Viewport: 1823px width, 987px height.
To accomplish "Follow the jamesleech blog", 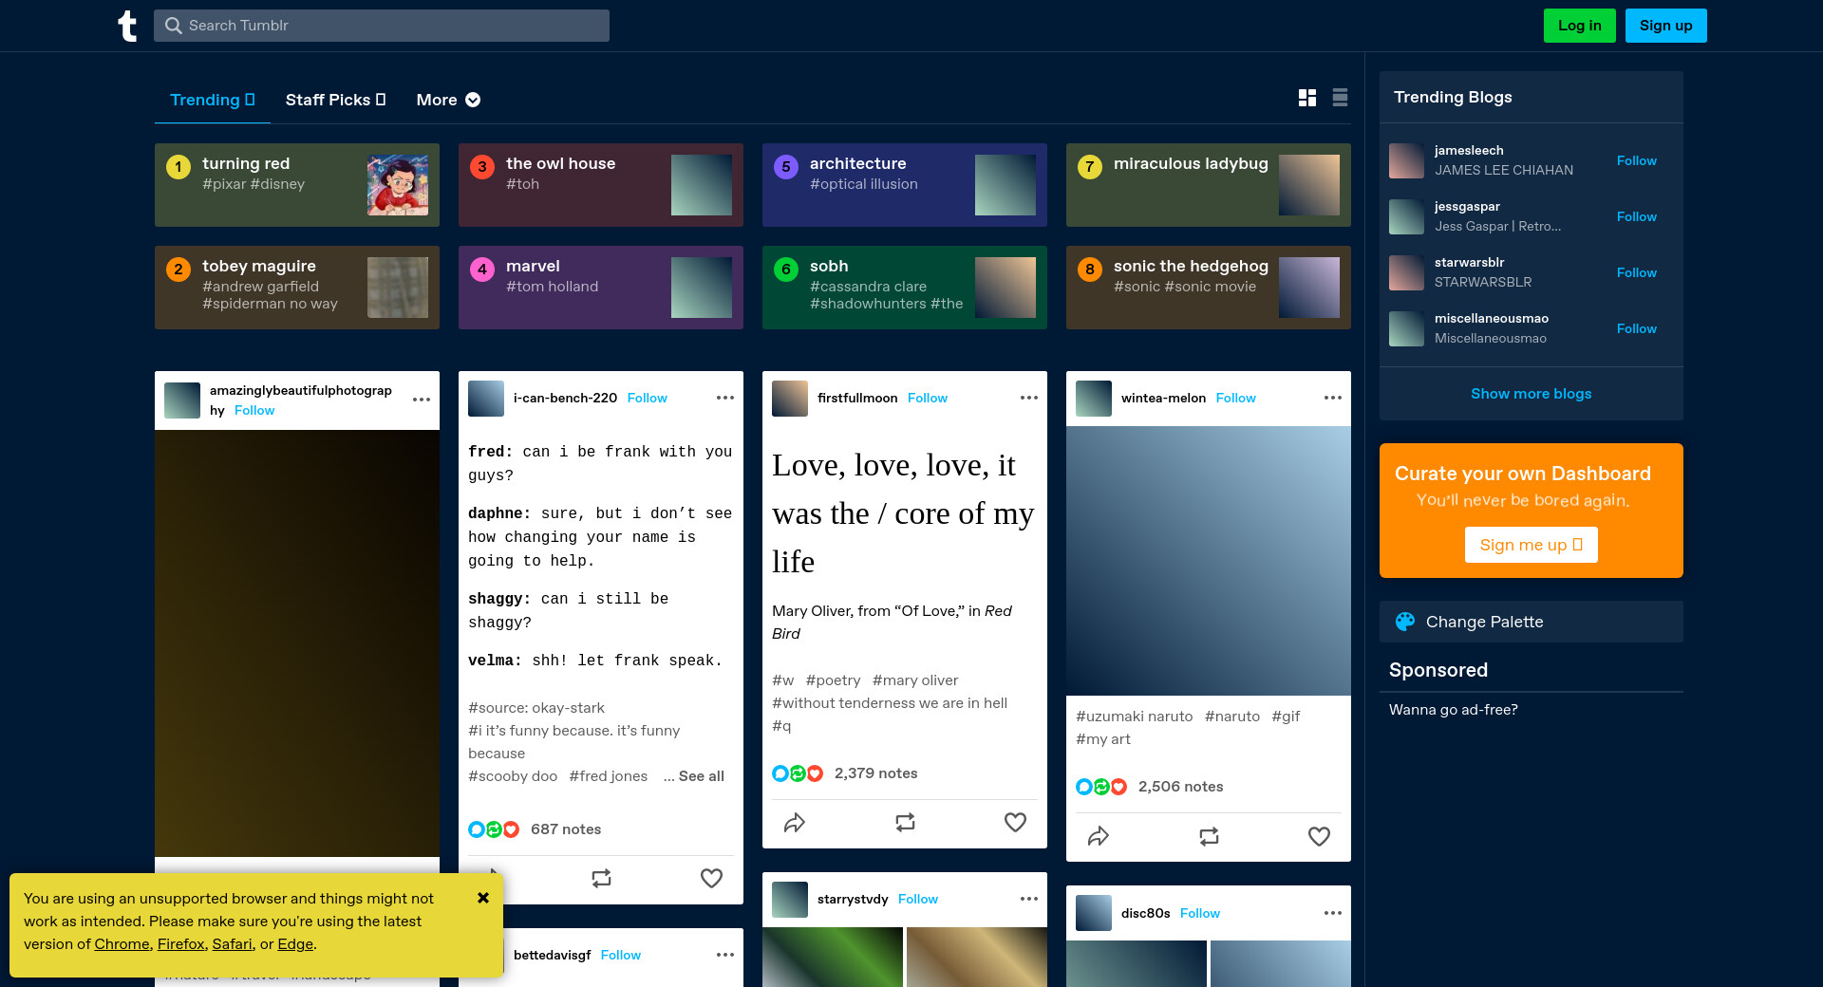I will pyautogui.click(x=1637, y=160).
